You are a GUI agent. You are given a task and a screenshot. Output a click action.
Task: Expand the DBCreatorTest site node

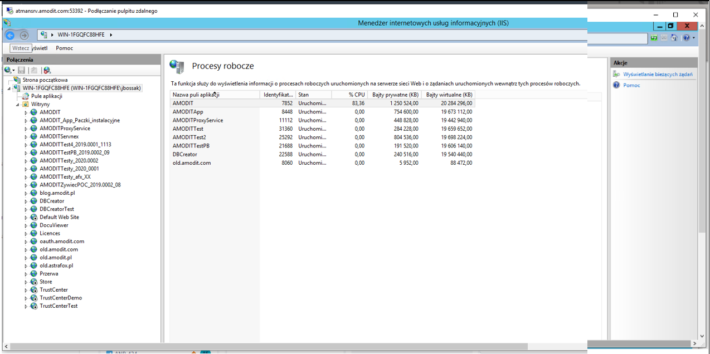26,209
